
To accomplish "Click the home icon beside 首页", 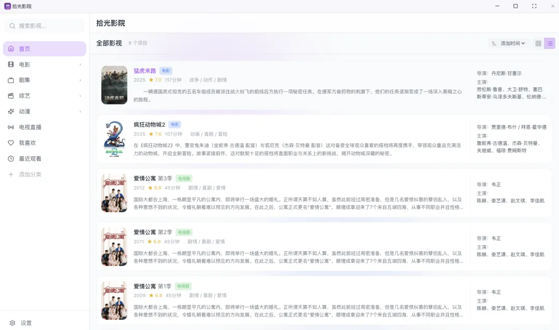I will (x=11, y=49).
